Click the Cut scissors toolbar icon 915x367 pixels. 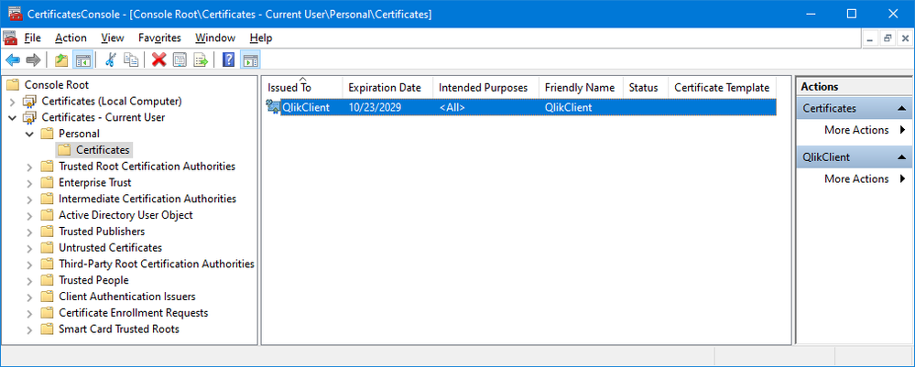(111, 59)
